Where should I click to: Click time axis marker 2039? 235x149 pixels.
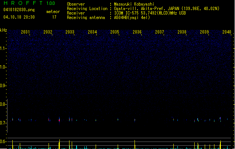tap(204, 32)
